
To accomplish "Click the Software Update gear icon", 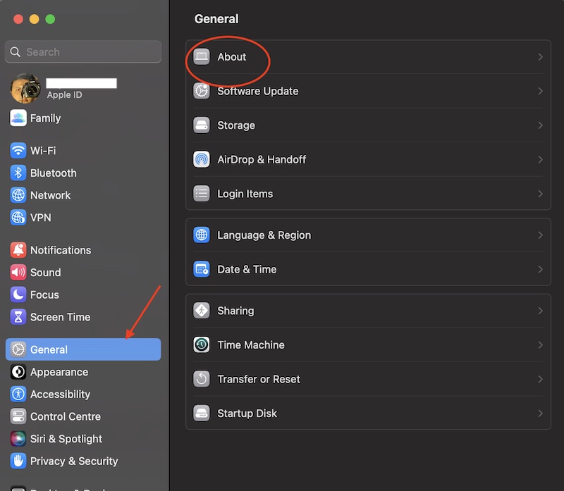I will click(202, 91).
